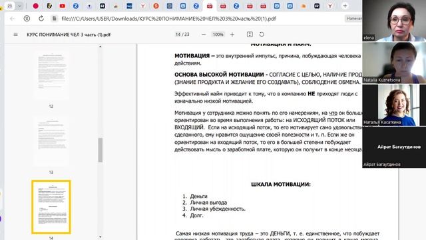Click the list item 'Личная выгода'
Image resolution: width=426 pixels, height=240 pixels.
(208, 203)
